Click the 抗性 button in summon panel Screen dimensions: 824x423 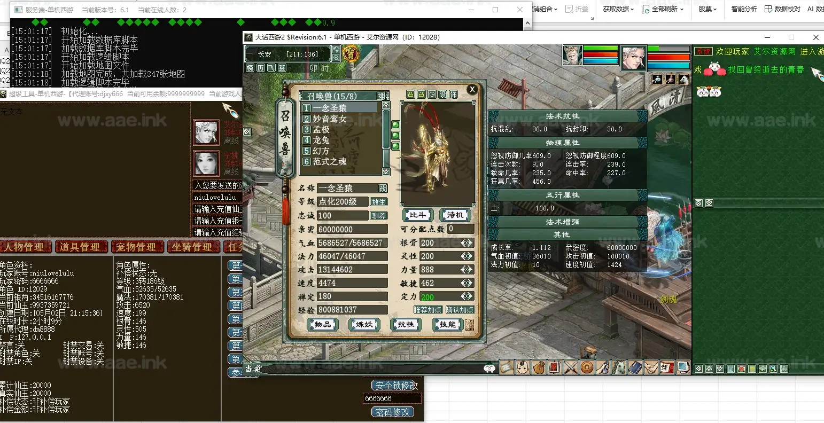(406, 324)
